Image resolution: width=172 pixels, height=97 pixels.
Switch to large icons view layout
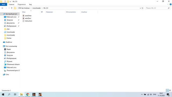coord(170,91)
